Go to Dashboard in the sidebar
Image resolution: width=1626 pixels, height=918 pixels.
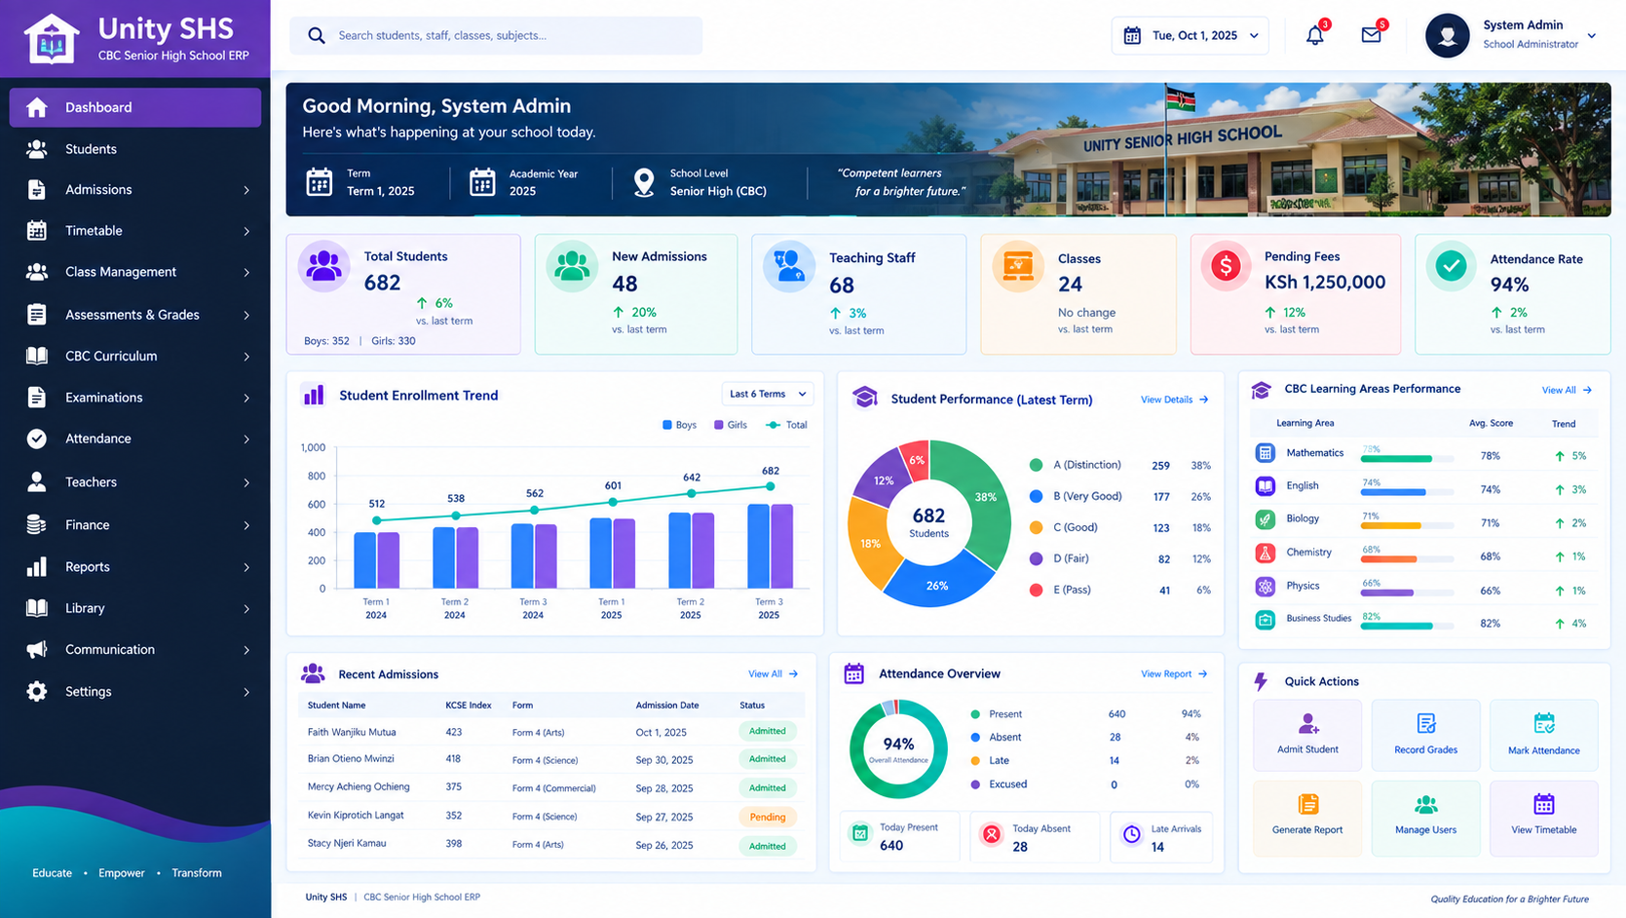click(x=135, y=107)
